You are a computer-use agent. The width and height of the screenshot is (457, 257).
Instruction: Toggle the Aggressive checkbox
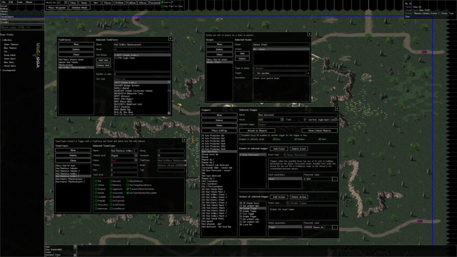pyautogui.click(x=111, y=189)
